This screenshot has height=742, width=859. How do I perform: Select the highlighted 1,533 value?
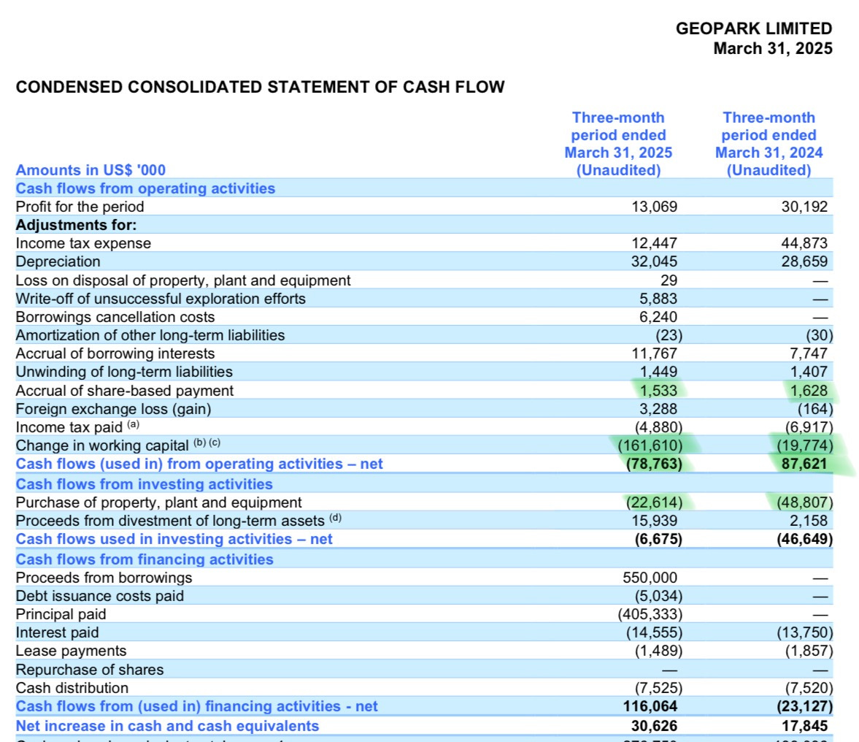point(658,391)
